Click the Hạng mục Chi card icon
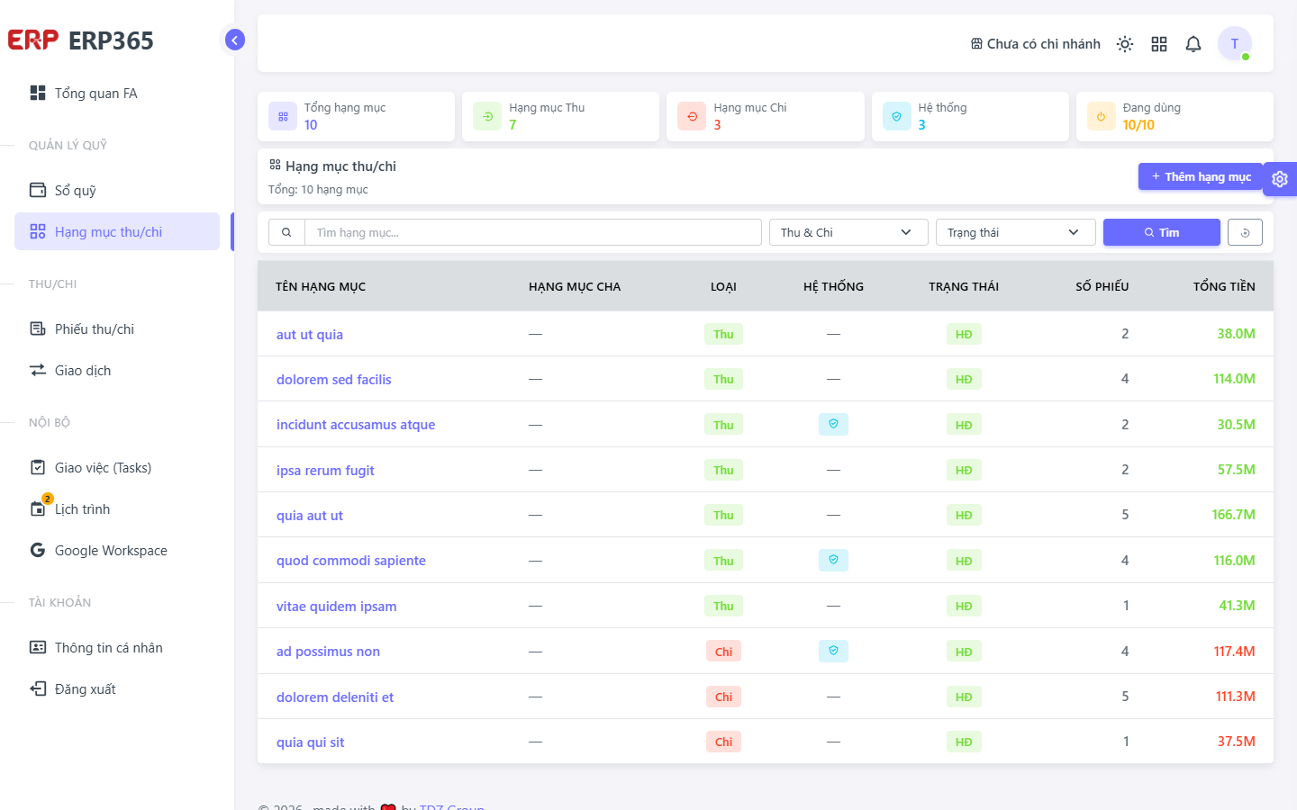Viewport: 1297px width, 810px height. click(692, 116)
